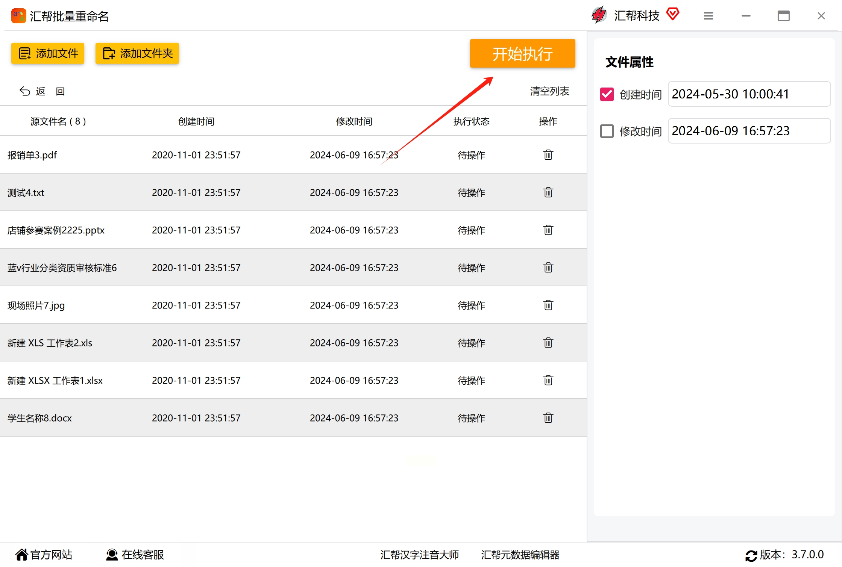Click the version refresh icon
This screenshot has width=842, height=567.
751,555
